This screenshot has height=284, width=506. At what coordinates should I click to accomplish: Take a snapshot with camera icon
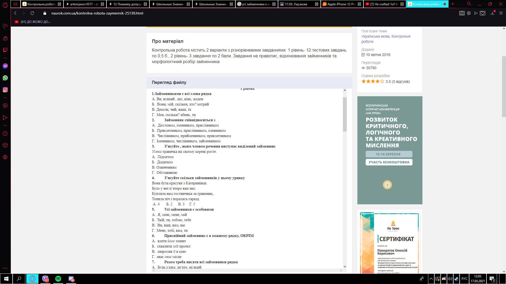[x=462, y=13]
